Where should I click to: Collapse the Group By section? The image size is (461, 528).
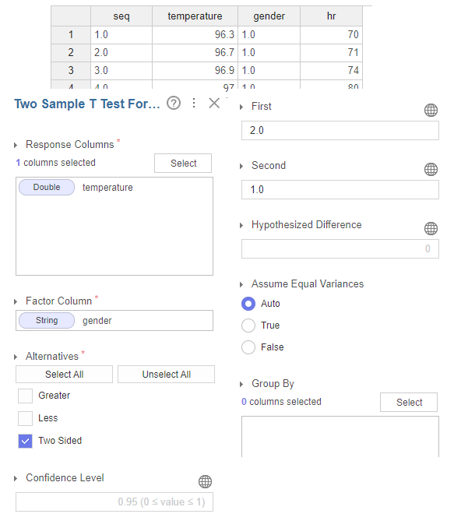241,384
